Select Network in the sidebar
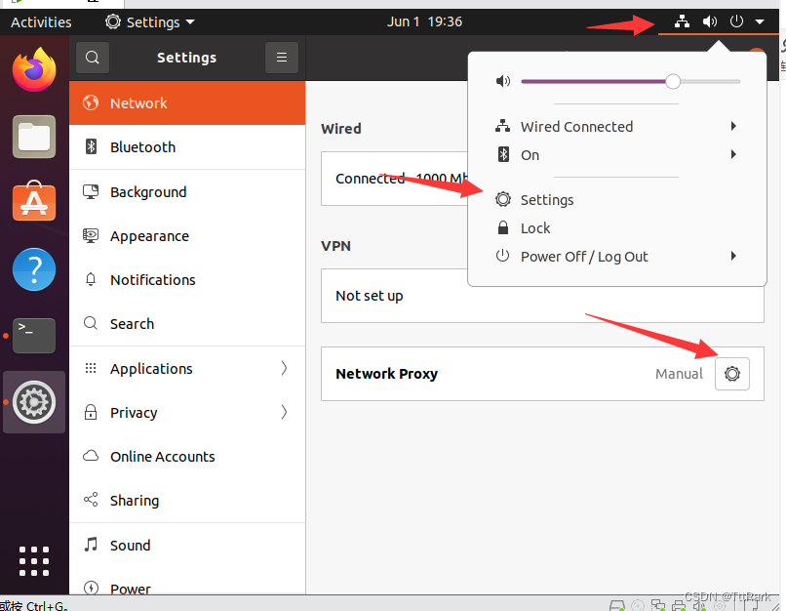 187,102
